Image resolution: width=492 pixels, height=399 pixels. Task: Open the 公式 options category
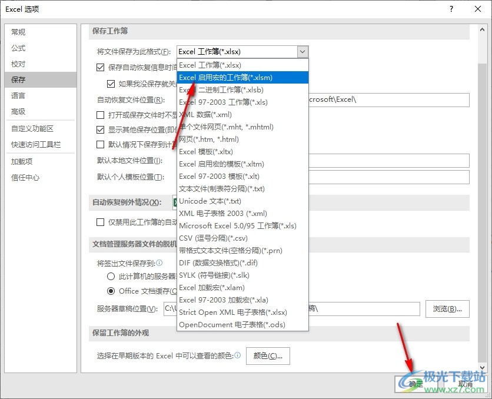point(41,48)
